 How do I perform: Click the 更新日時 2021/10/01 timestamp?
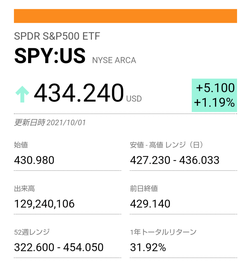click(50, 123)
